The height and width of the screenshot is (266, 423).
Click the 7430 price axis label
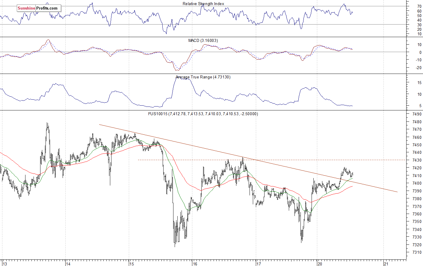(417, 160)
